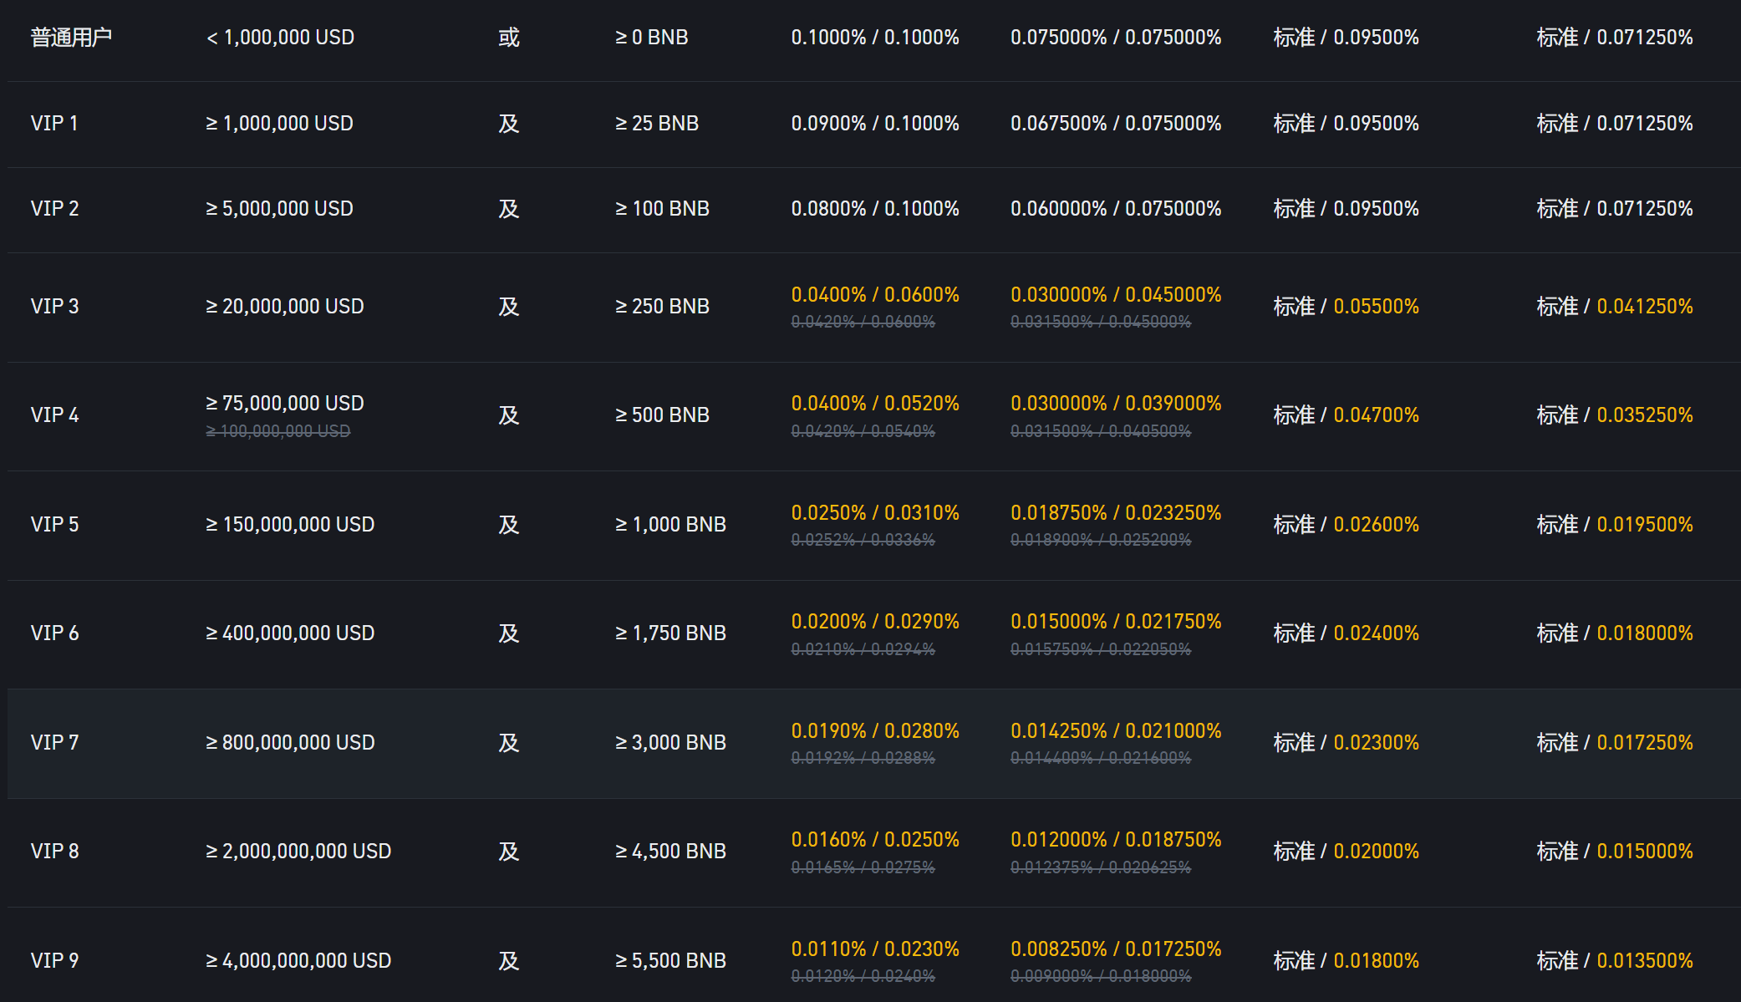Viewport: 1741px width, 1002px height.
Task: Click the ≥ 5,500 BNB balance cell
Action: 670,960
